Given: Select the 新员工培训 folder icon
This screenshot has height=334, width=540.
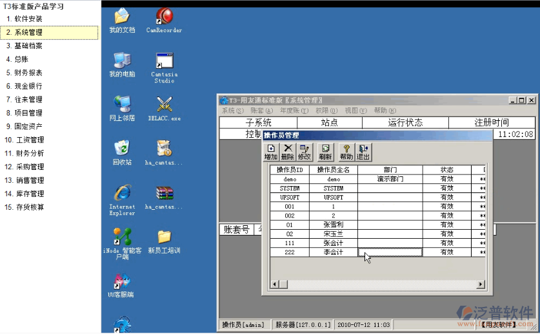Looking at the screenshot, I should point(164,241).
